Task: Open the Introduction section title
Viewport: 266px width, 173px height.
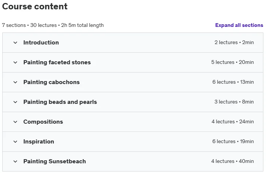Action: pos(41,43)
